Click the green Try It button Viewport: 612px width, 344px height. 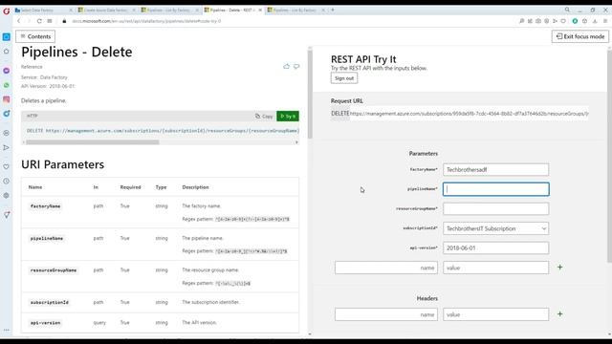[x=288, y=117]
